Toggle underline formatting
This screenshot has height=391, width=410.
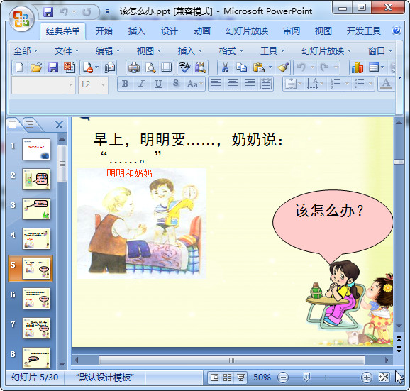(x=158, y=84)
